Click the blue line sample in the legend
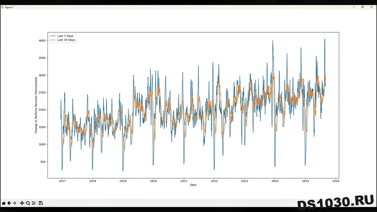Image resolution: width=377 pixels, height=212 pixels. click(x=53, y=36)
